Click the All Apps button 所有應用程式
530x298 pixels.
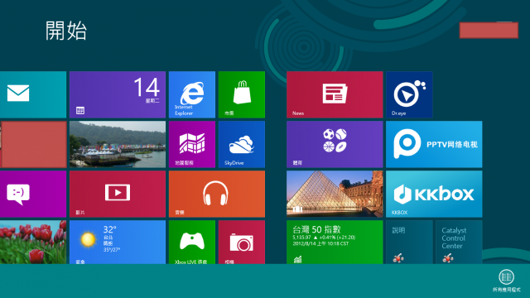click(506, 281)
